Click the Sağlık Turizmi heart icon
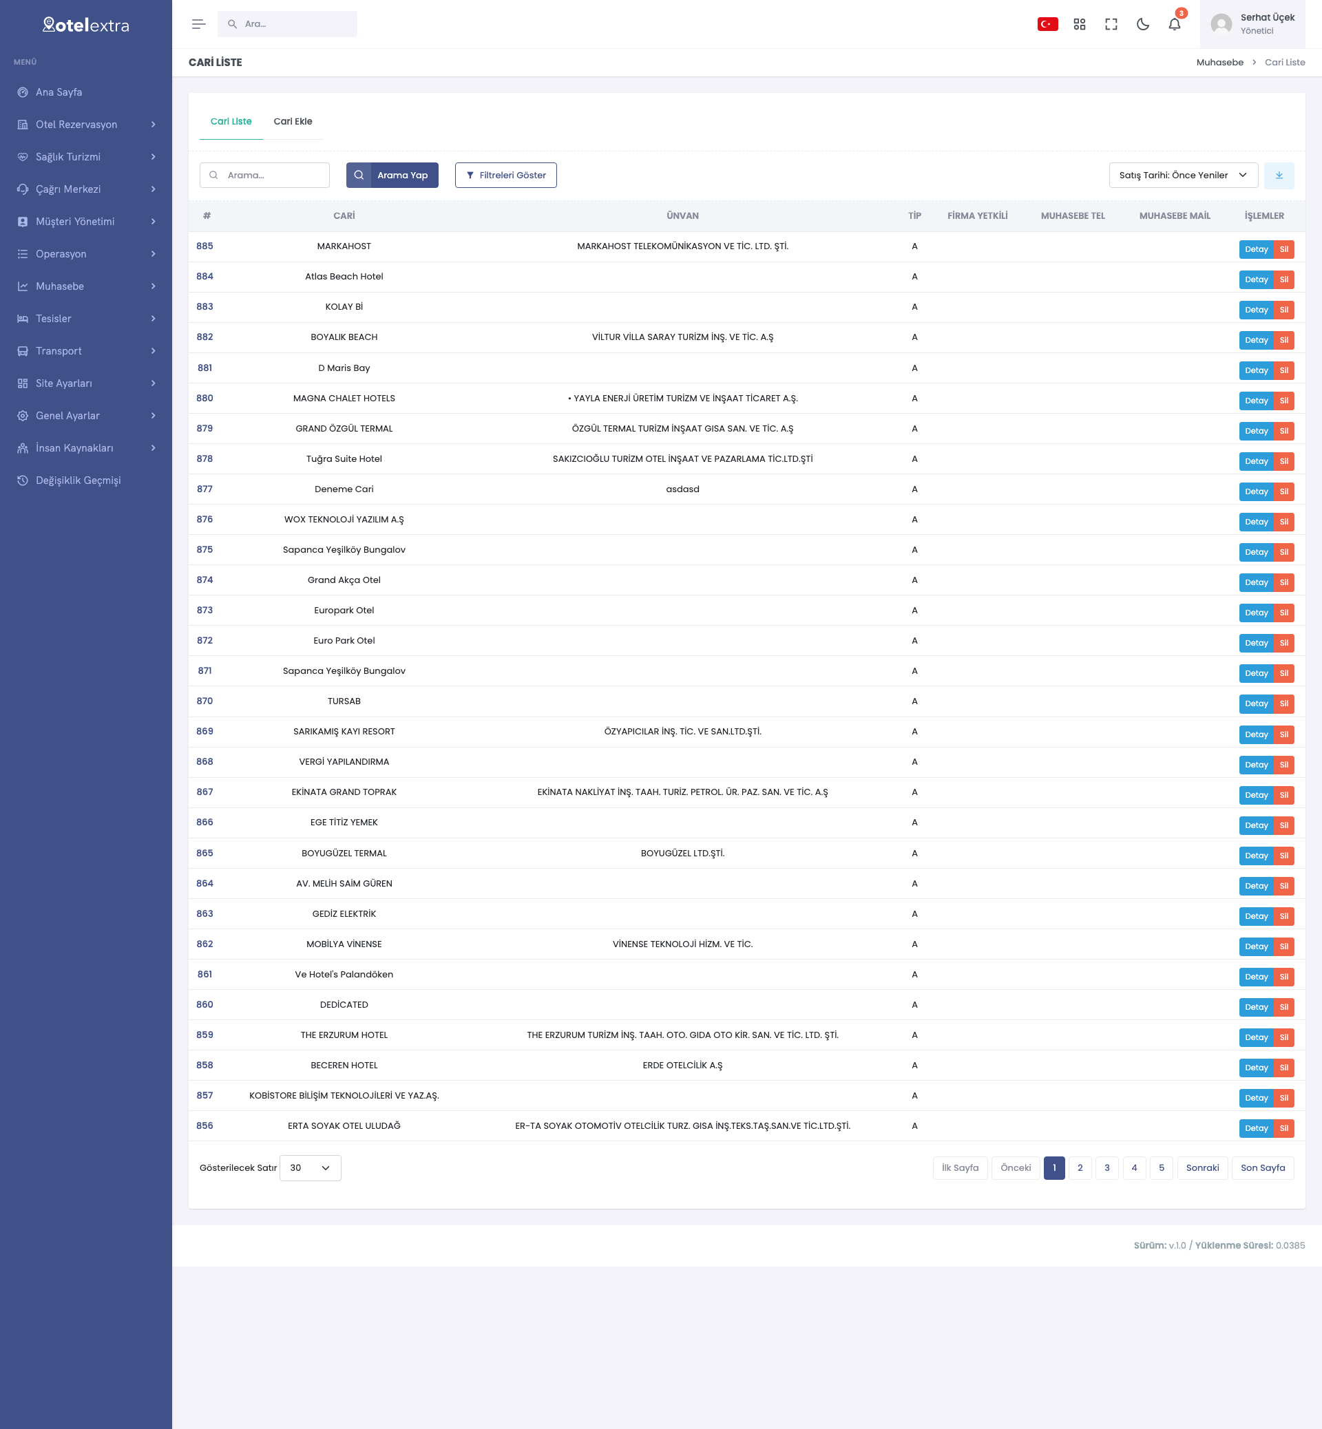1322x1429 pixels. coord(23,157)
